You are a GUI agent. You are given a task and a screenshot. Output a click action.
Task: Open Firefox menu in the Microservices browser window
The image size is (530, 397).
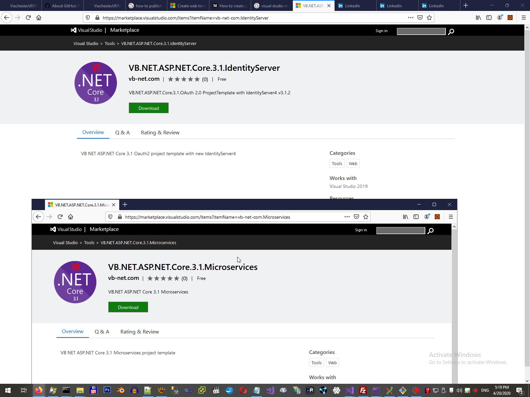tap(451, 217)
